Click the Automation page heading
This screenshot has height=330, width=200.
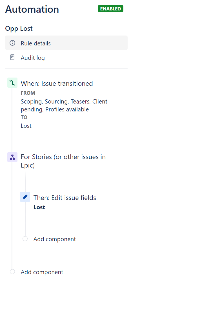[32, 9]
